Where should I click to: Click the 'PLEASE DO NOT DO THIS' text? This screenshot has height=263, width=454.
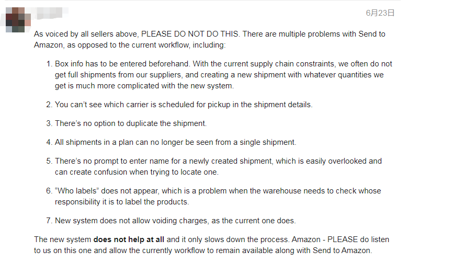[190, 34]
